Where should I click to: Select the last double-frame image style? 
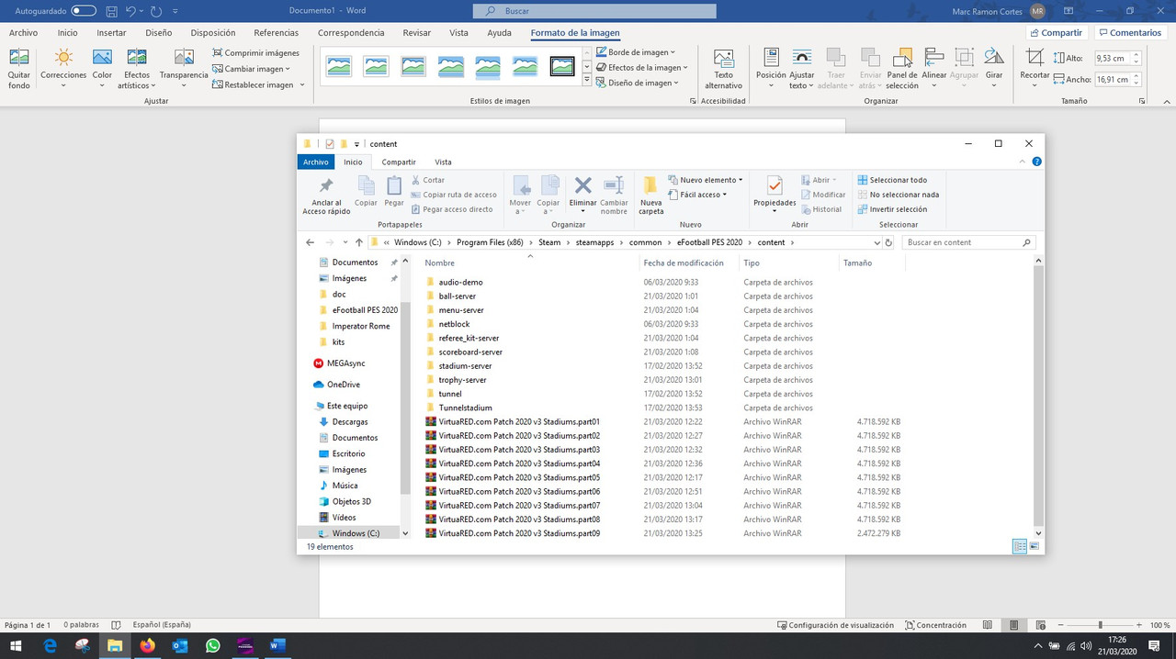(562, 66)
